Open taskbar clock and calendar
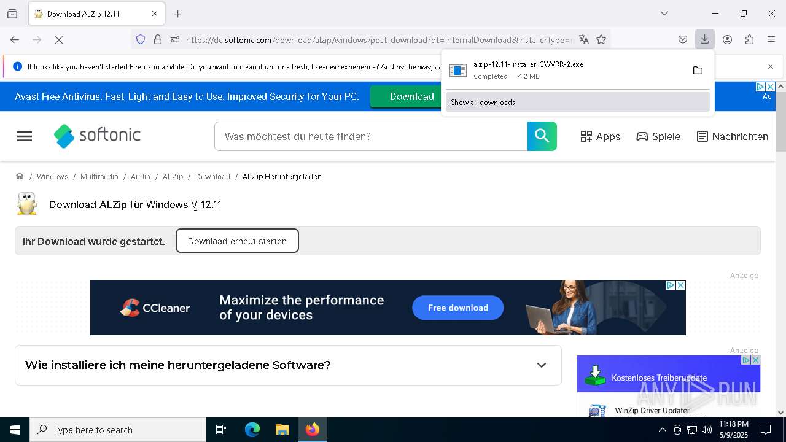Viewport: 786px width, 442px height. click(733, 430)
